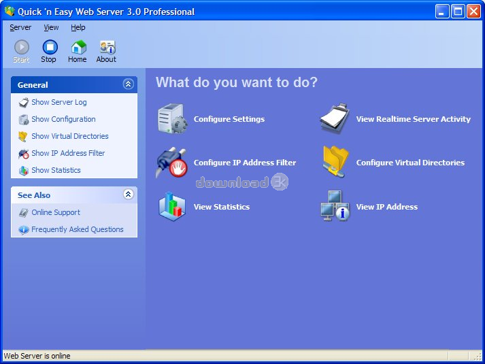Click the Show Statistics sidebar icon
This screenshot has width=485, height=364.
point(24,170)
